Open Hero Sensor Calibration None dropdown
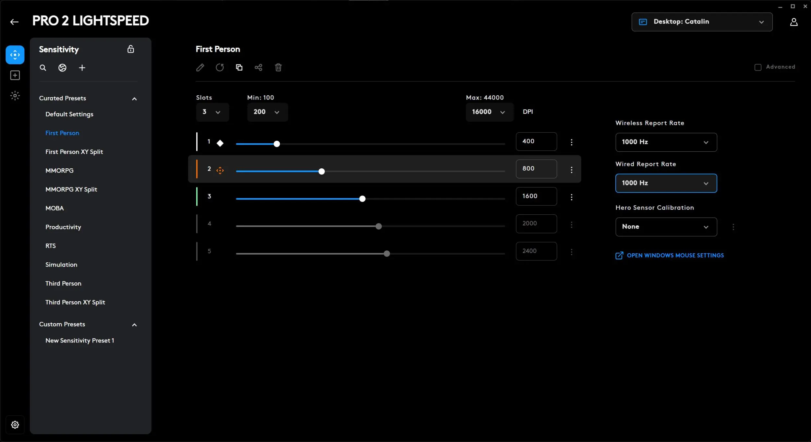The width and height of the screenshot is (811, 442). (666, 227)
